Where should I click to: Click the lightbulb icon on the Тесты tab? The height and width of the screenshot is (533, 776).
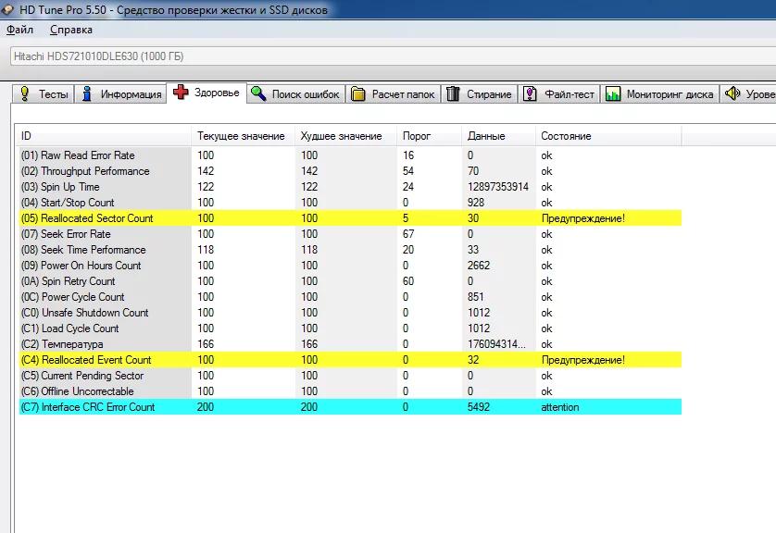(x=24, y=94)
